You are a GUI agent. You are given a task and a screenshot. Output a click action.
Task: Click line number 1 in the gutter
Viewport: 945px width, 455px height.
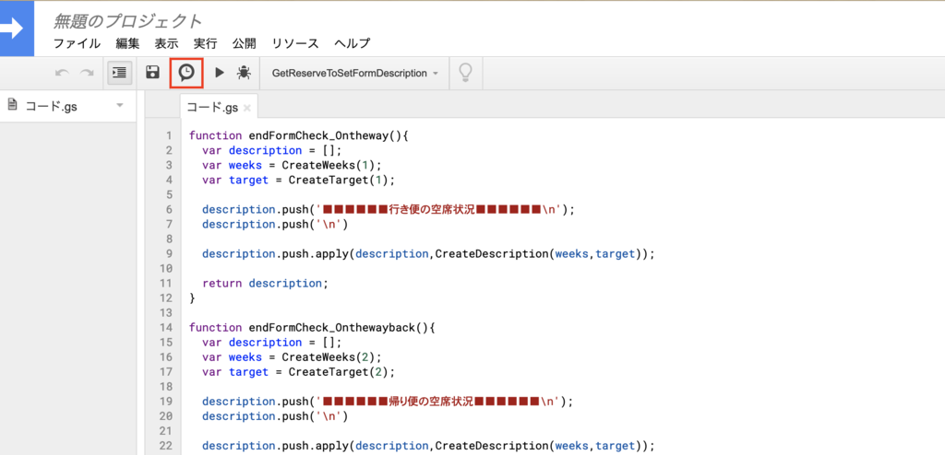[x=170, y=135]
